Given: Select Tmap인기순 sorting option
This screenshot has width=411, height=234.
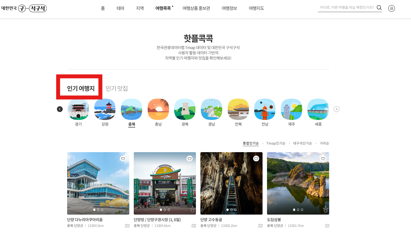Looking at the screenshot, I should click(x=276, y=143).
